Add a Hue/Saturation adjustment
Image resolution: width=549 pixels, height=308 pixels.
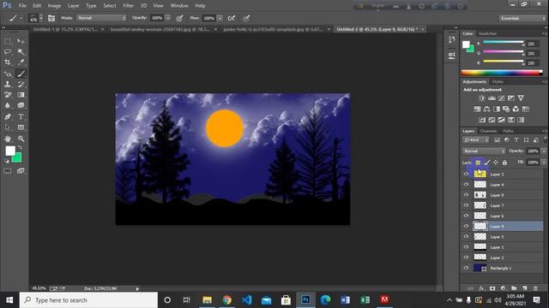coord(477,109)
